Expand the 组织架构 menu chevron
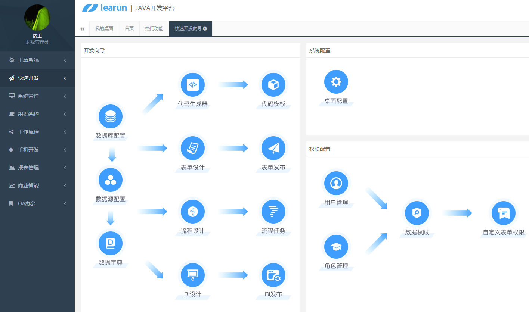529x312 pixels. [65, 114]
